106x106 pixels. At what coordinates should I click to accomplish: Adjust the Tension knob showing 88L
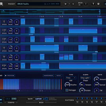(82, 85)
